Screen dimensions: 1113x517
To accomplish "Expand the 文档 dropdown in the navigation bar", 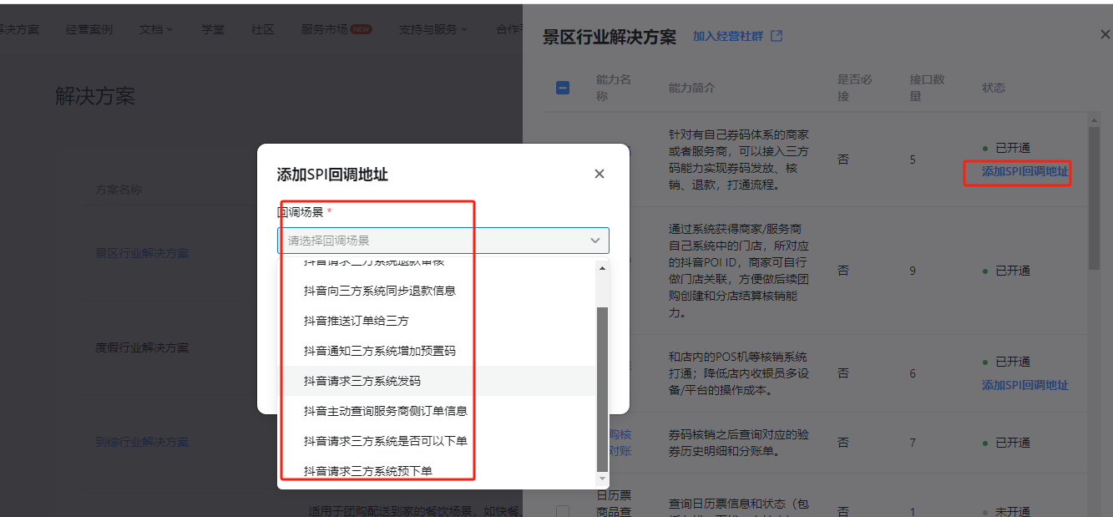I will pos(155,28).
